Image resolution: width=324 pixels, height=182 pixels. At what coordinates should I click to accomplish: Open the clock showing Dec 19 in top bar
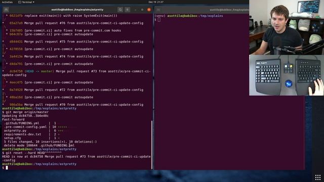(x=156, y=2)
